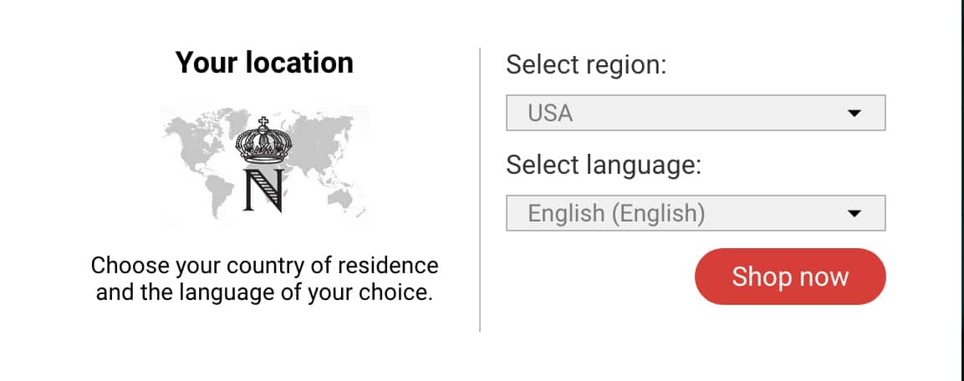Open the Select language dropdown

pos(696,213)
